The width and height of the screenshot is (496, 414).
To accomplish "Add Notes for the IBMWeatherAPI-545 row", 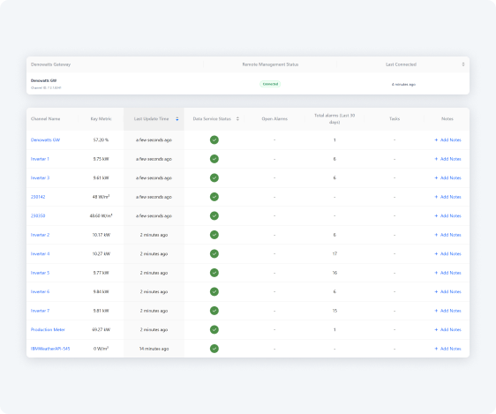I will tap(447, 349).
